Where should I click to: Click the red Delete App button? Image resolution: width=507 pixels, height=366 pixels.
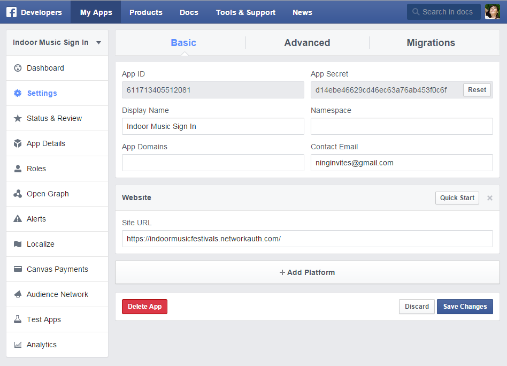tap(144, 307)
